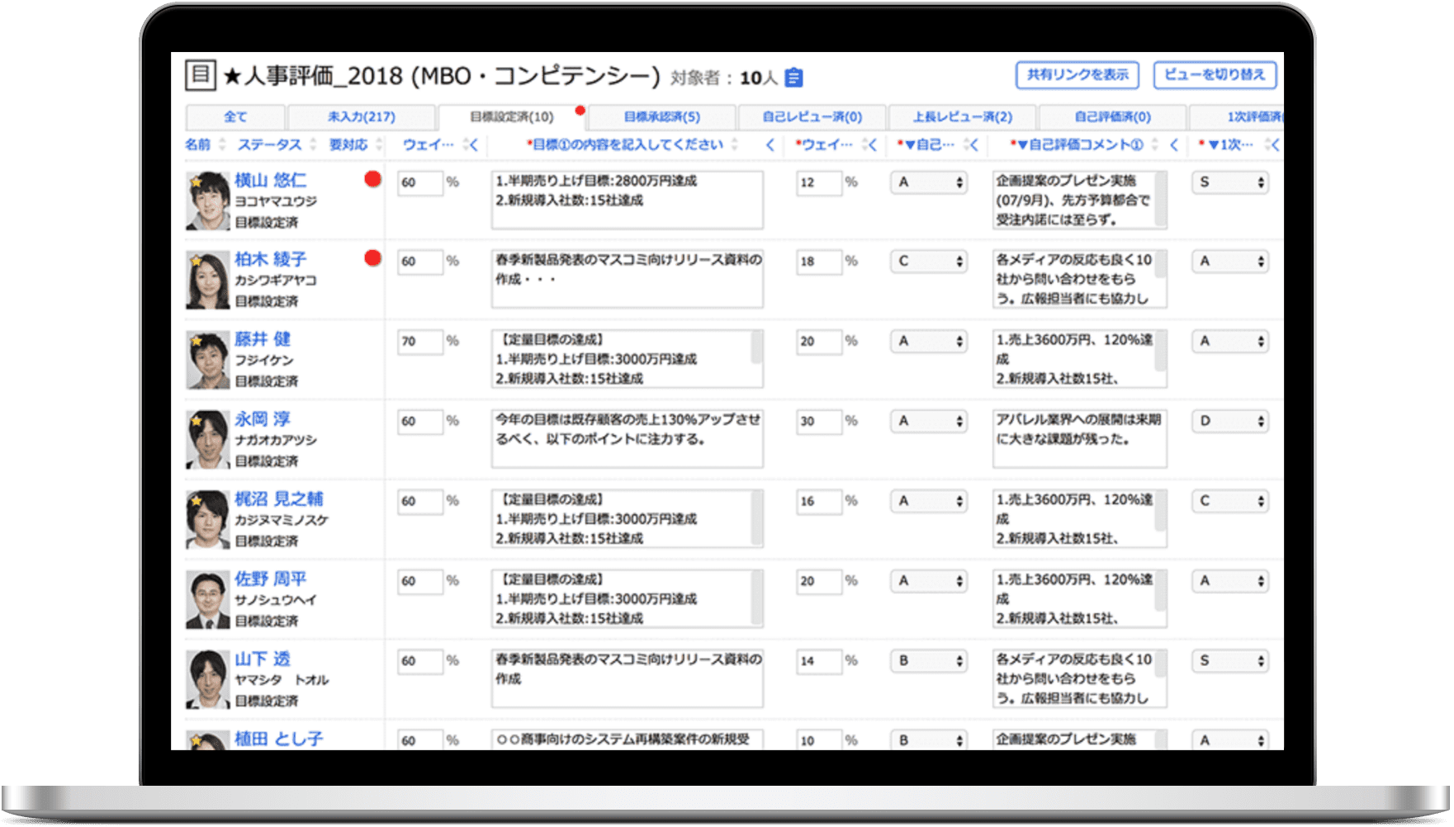Click the sort arrows beside 名前 column
Image resolution: width=1454 pixels, height=827 pixels.
tap(222, 145)
